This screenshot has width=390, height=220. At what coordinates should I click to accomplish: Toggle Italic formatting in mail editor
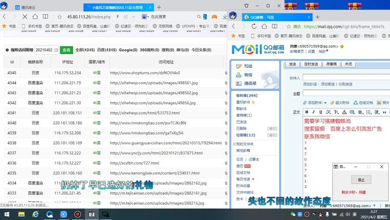click(x=314, y=112)
